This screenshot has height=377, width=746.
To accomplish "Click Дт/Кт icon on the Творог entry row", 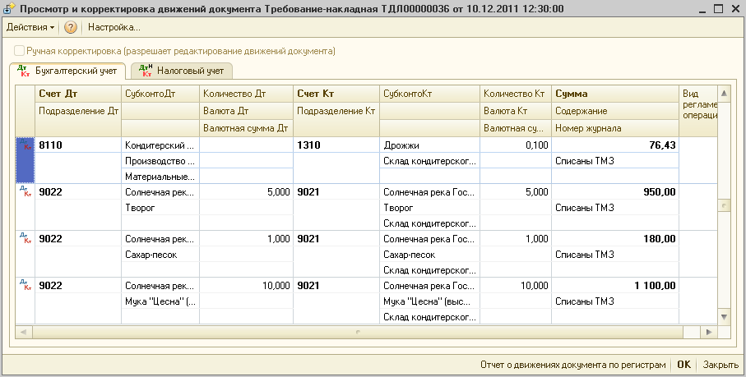I will coord(25,192).
